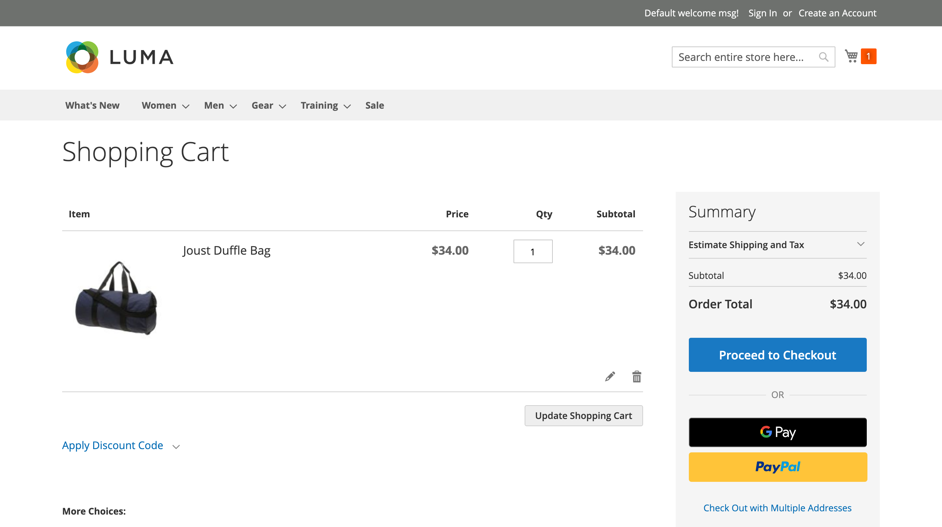Open the Men menu item

point(214,105)
